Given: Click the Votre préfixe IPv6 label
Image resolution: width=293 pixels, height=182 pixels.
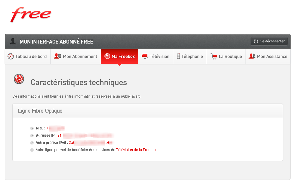Looking at the screenshot, I should click(x=52, y=143).
